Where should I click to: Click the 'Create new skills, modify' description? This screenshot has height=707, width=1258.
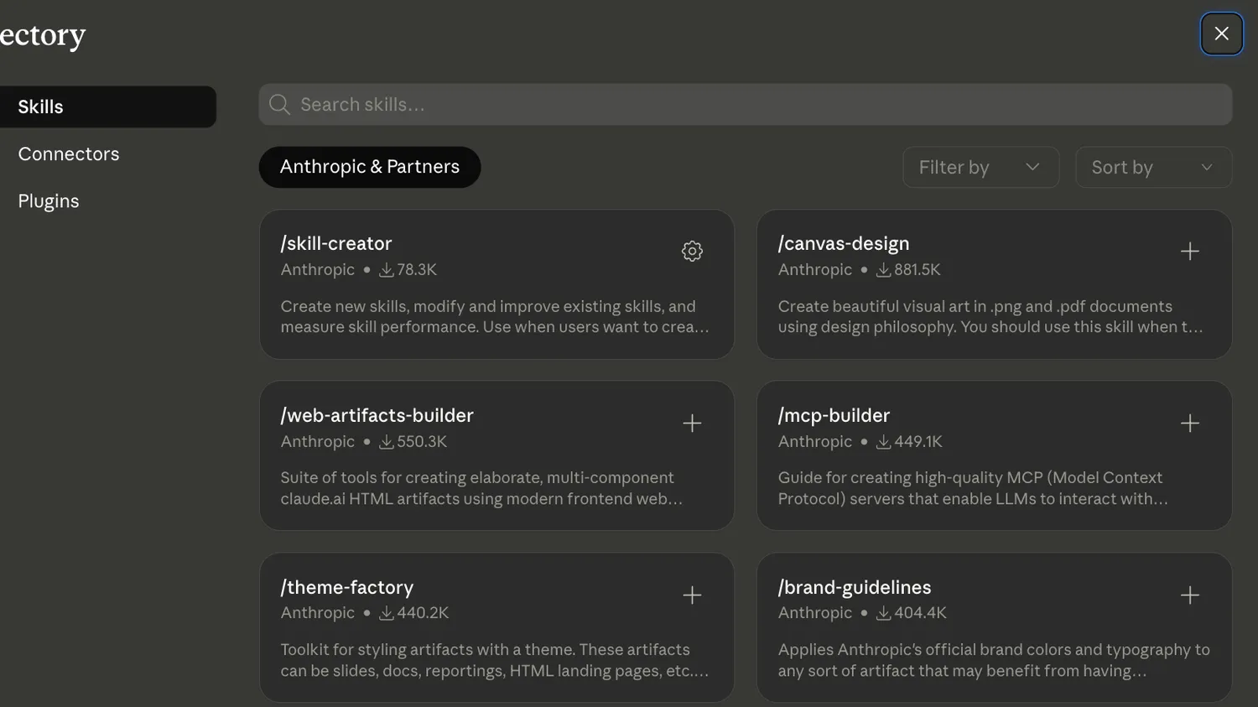pyautogui.click(x=495, y=317)
